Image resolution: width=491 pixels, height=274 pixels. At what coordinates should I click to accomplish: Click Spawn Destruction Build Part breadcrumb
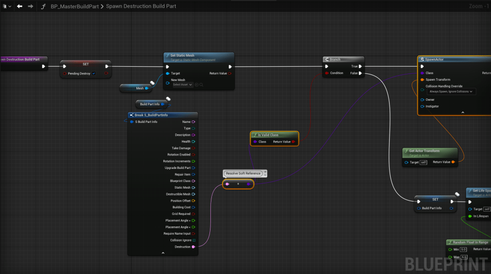141,6
